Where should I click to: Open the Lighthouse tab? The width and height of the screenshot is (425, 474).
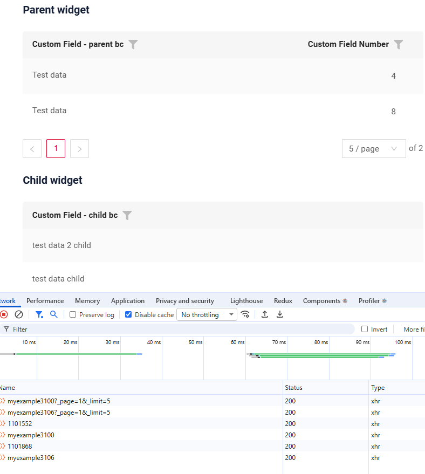pos(246,301)
